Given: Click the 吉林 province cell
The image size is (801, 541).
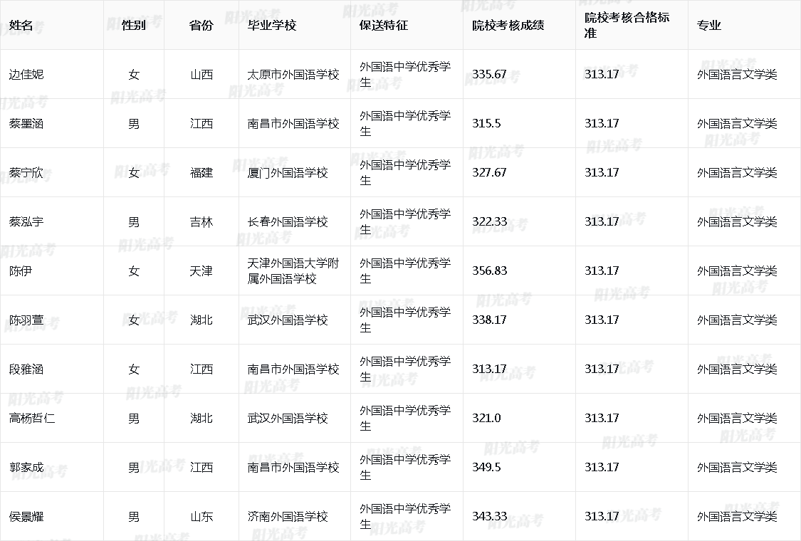Looking at the screenshot, I should coord(201,221).
